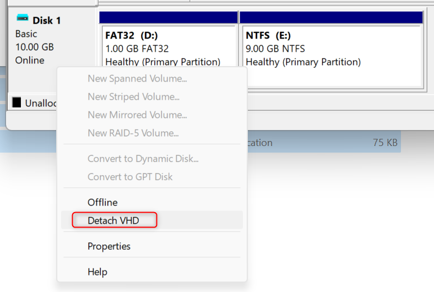Open Help in the context menu
The image size is (434, 292).
(97, 272)
